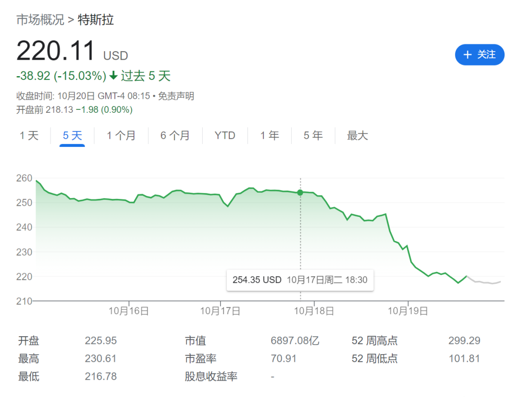Viewport: 520px width, 397px height.
Task: Show the 1 个月 chart range
Action: [121, 135]
